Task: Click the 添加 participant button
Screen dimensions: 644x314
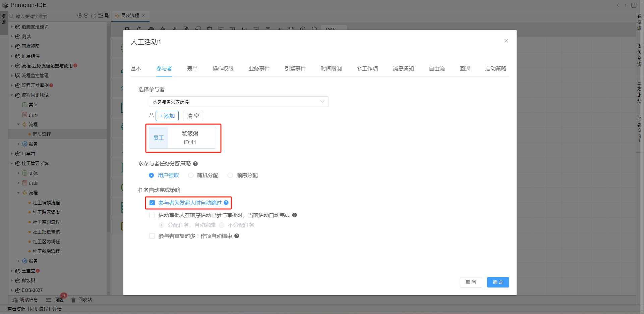Action: (167, 116)
